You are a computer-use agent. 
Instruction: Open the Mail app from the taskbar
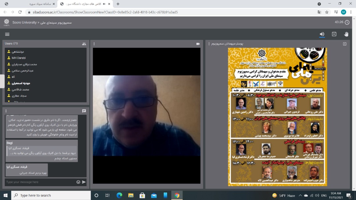pos(154,195)
